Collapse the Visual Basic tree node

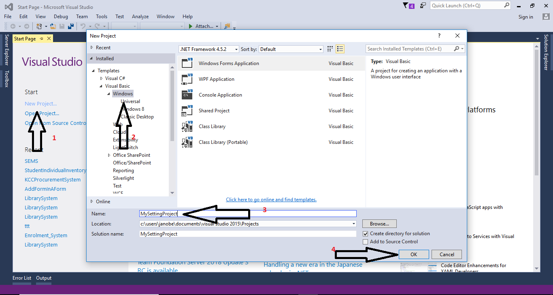pyautogui.click(x=102, y=86)
